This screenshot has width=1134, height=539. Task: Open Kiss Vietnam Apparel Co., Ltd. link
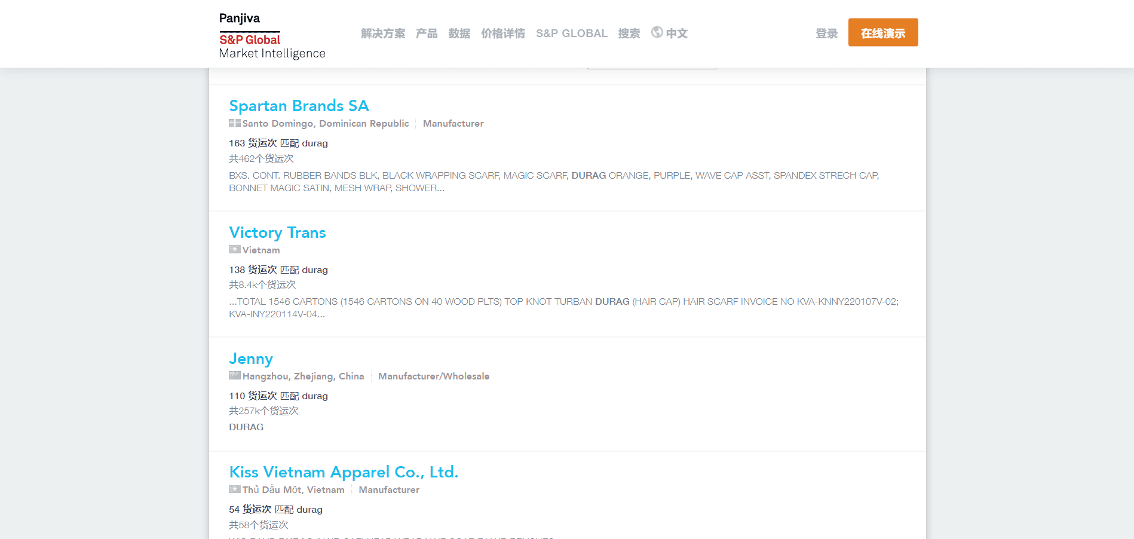point(344,472)
